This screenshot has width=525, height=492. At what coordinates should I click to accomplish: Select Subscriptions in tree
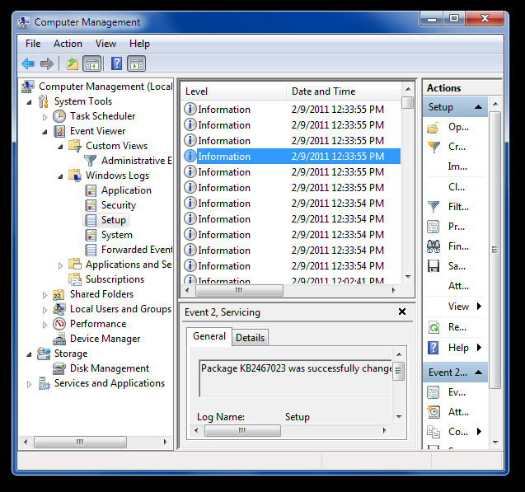(x=115, y=279)
